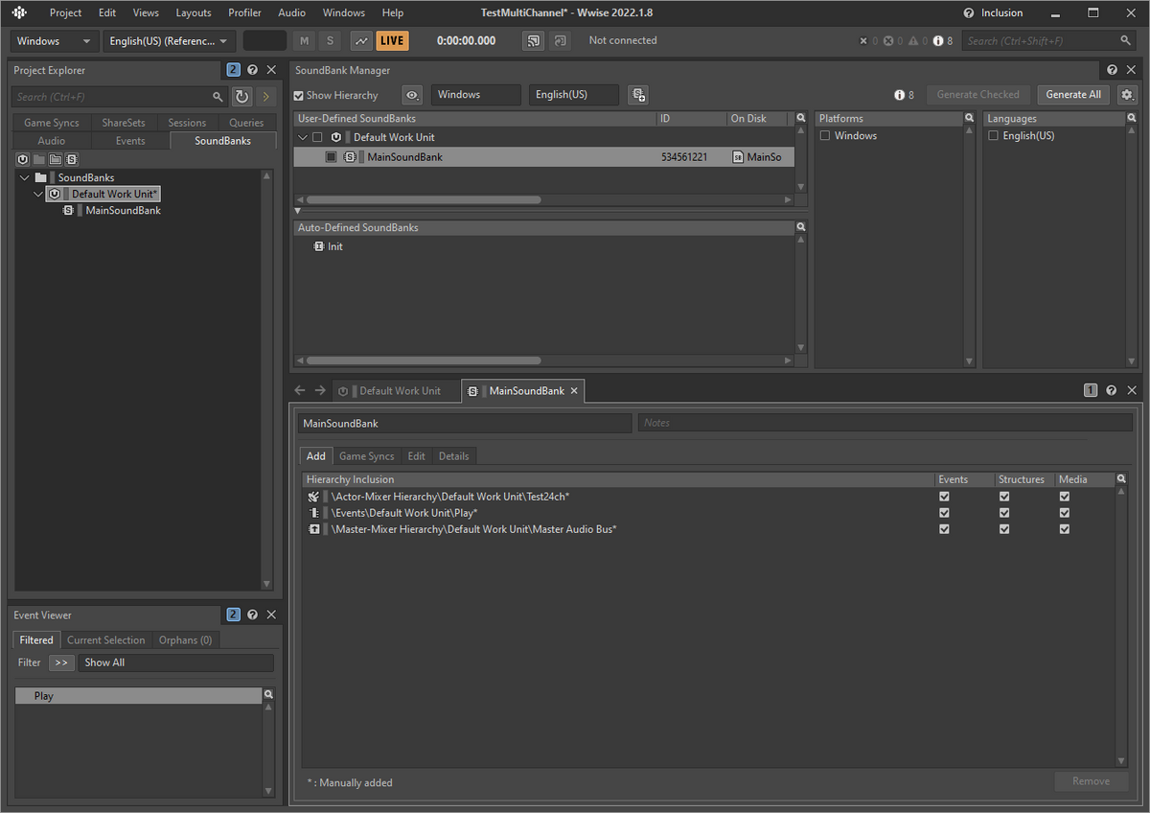Click New SoundBank icon in Project Explorer
Screen dimensions: 1150x813
click(72, 159)
